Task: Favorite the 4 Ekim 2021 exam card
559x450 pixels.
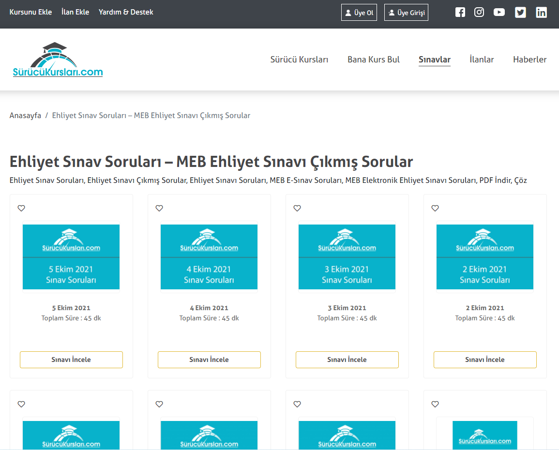Action: coord(159,208)
